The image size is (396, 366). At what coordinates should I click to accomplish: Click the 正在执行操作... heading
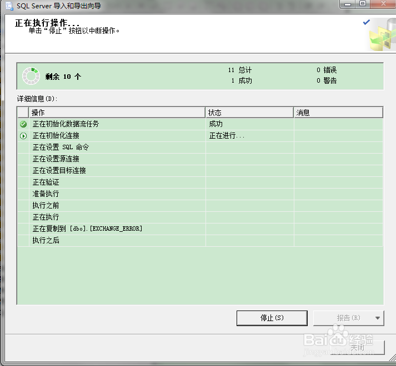click(x=47, y=23)
